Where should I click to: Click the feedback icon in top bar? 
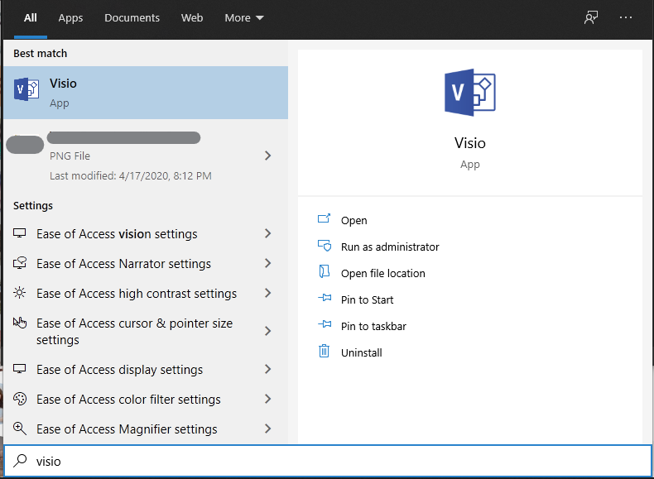pyautogui.click(x=590, y=18)
